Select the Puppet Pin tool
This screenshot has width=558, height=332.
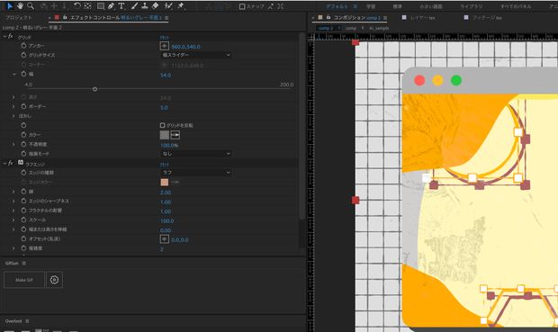pyautogui.click(x=180, y=6)
